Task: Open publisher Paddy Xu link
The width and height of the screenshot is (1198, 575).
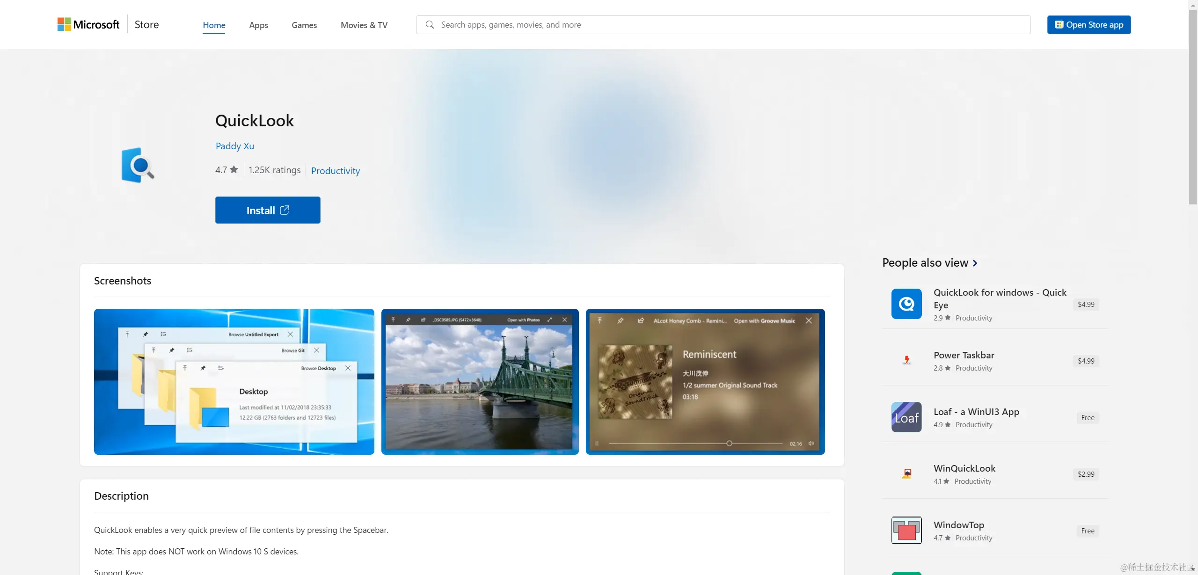Action: tap(235, 146)
